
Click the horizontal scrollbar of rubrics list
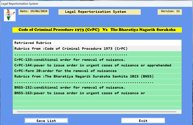96,112
